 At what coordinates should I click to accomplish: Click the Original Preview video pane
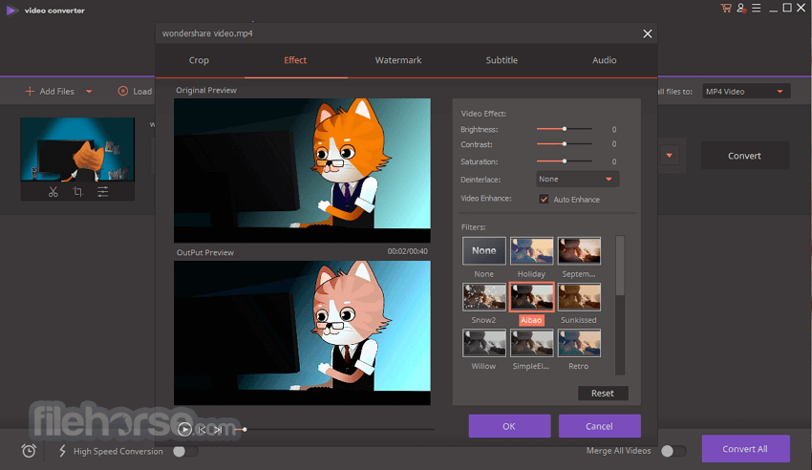(x=302, y=170)
